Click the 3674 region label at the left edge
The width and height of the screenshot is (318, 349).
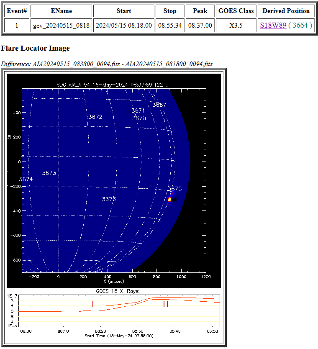pyautogui.click(x=26, y=179)
